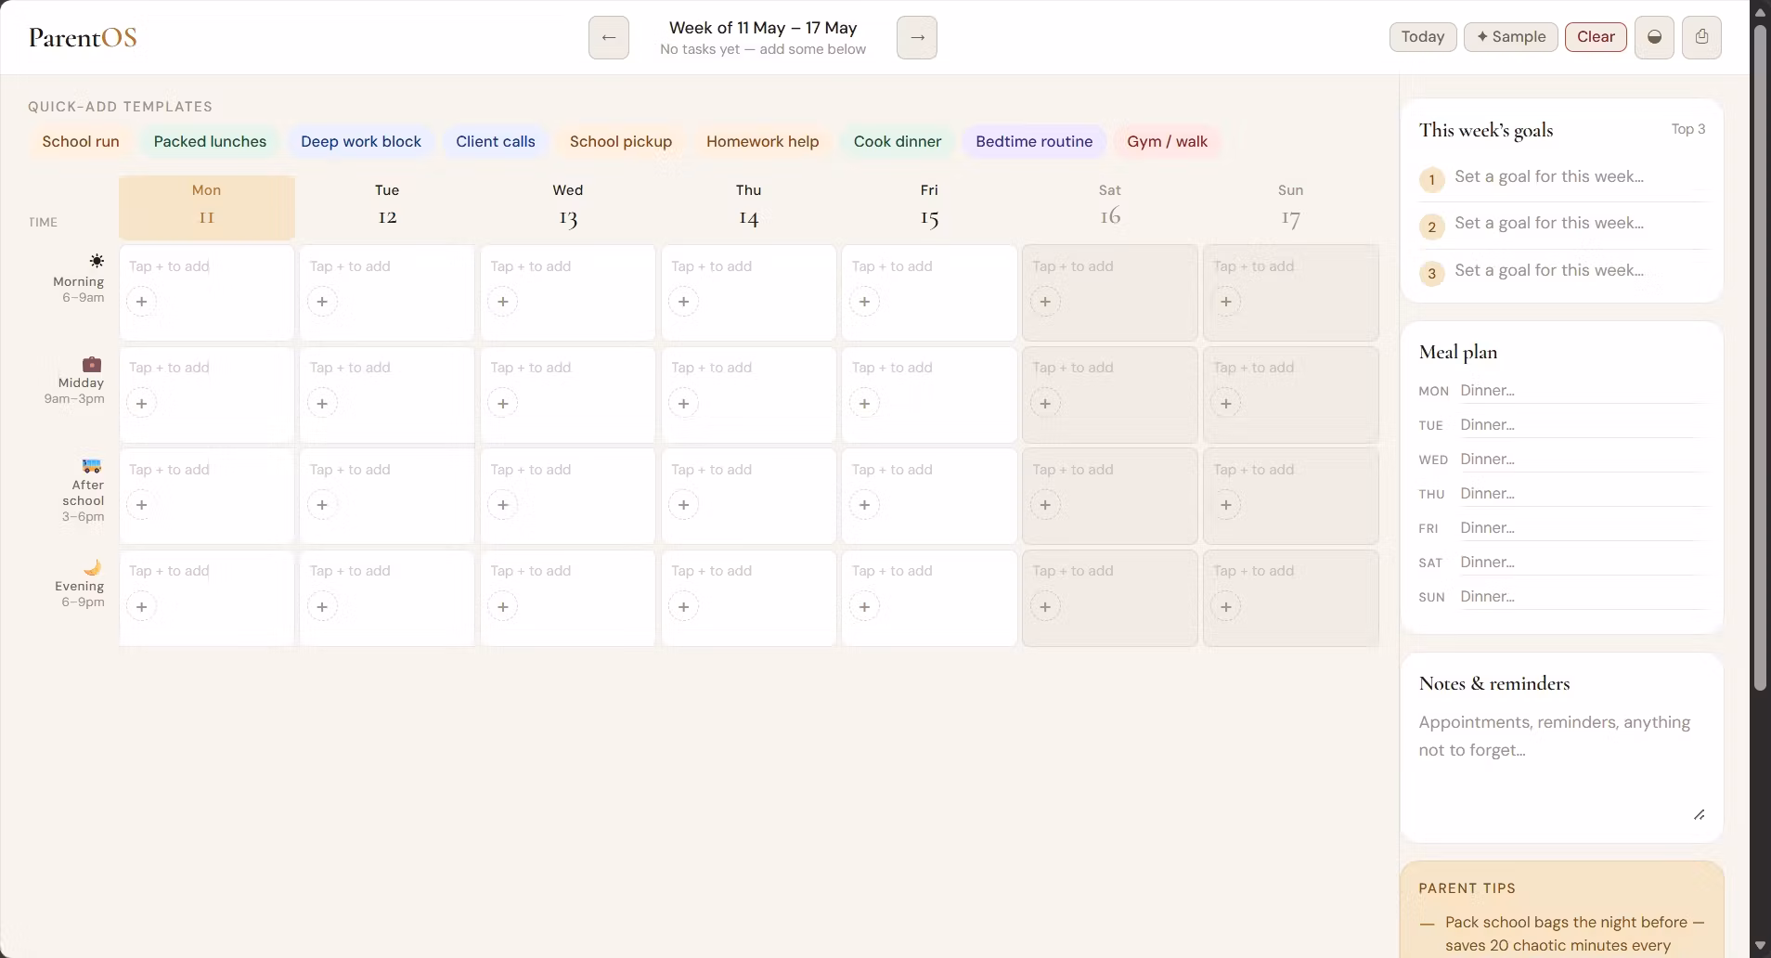
Task: Focus third weekly goal field
Action: 1580,270
